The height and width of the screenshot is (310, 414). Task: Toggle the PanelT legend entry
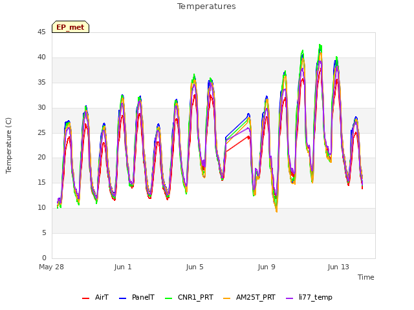click(136, 298)
